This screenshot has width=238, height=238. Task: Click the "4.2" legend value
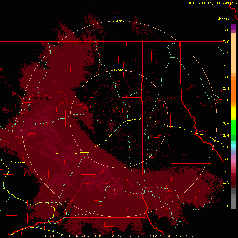pyautogui.click(x=226, y=112)
